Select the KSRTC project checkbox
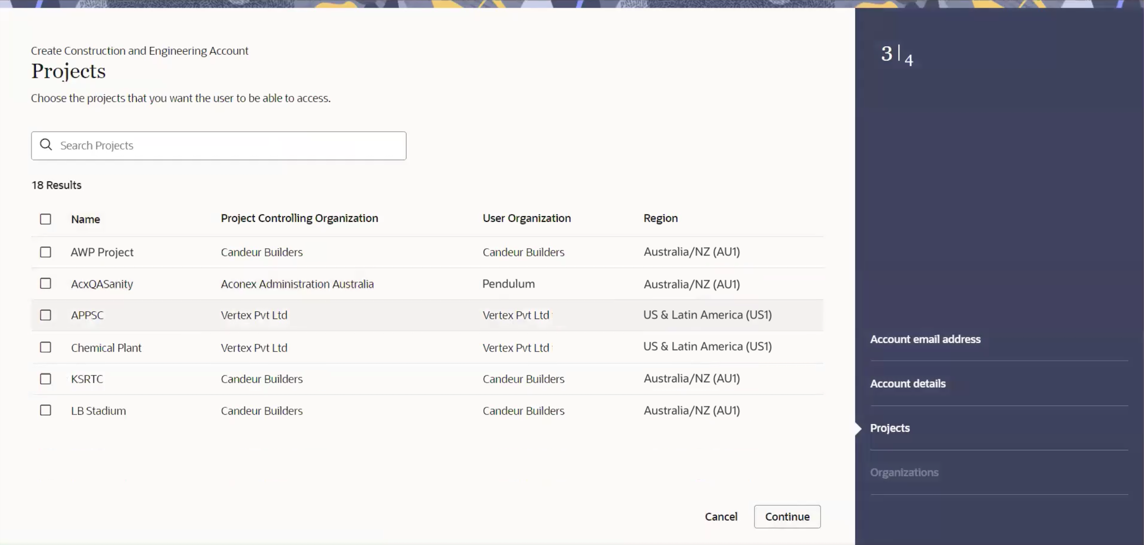 [x=46, y=379]
